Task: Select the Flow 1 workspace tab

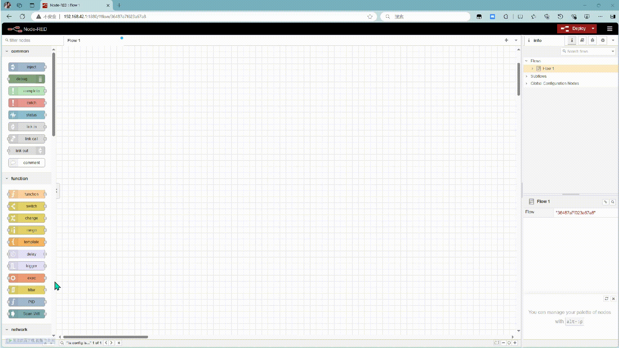Action: point(74,41)
